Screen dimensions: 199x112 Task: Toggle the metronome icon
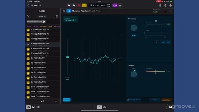[x=120, y=6]
